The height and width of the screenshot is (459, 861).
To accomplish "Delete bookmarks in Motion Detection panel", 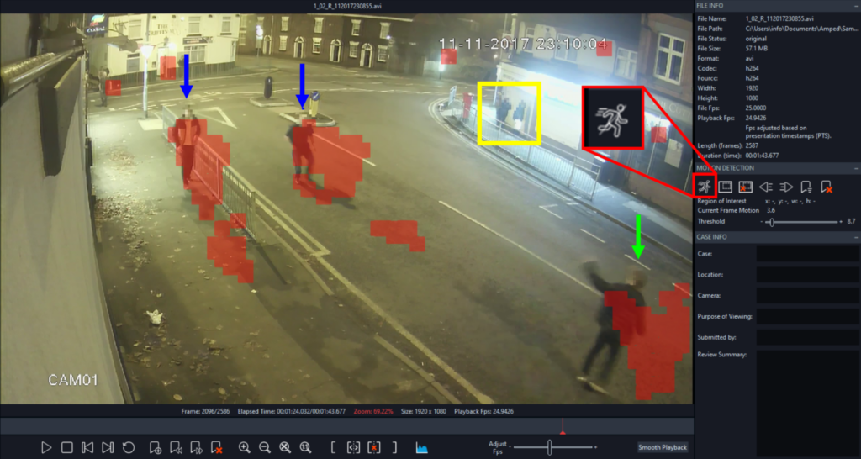I will pos(827,187).
